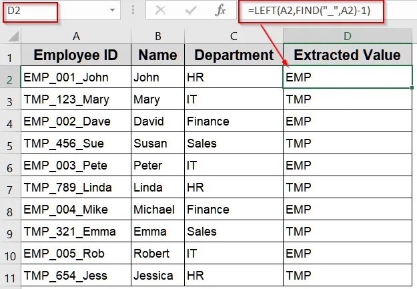Select Michael's Finance department cell

[234, 210]
